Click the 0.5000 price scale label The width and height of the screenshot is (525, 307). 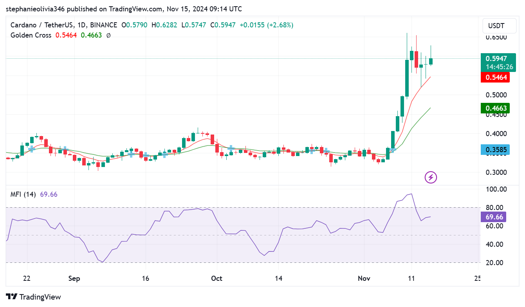pos(496,95)
